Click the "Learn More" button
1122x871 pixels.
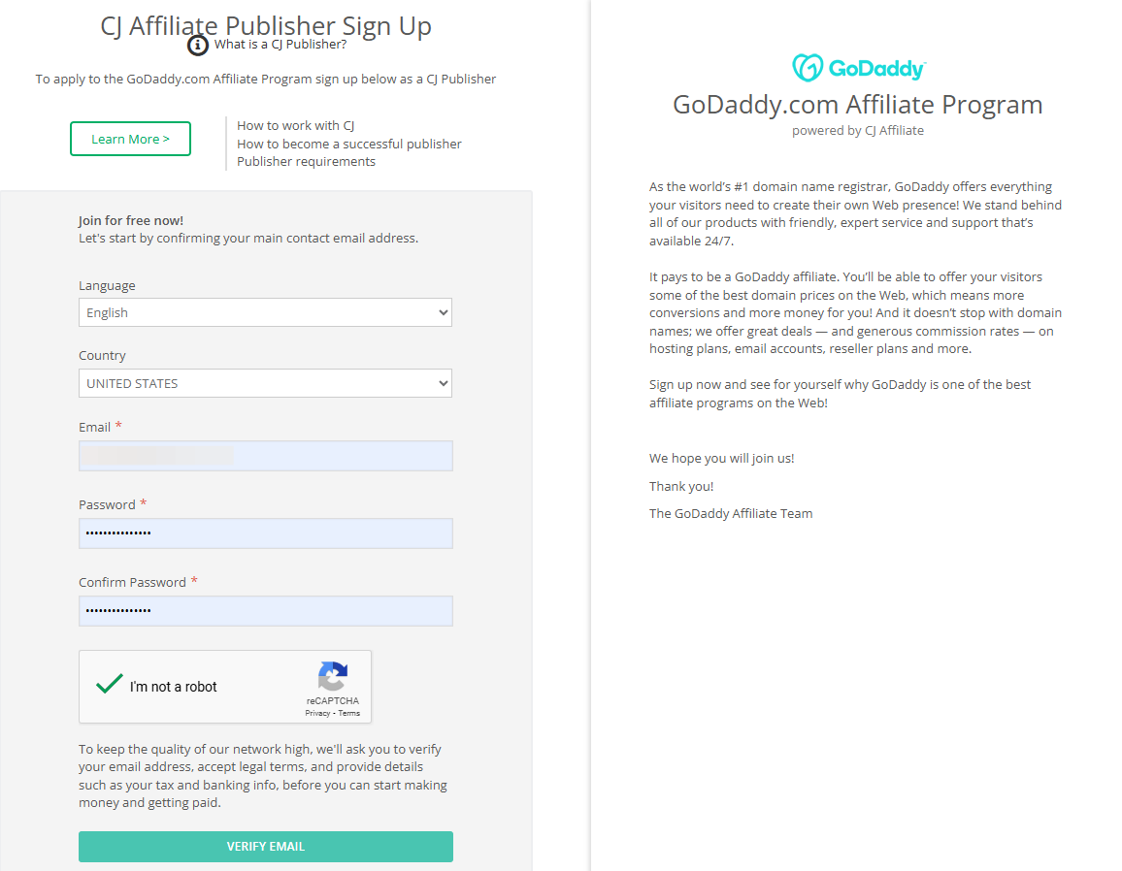130,139
